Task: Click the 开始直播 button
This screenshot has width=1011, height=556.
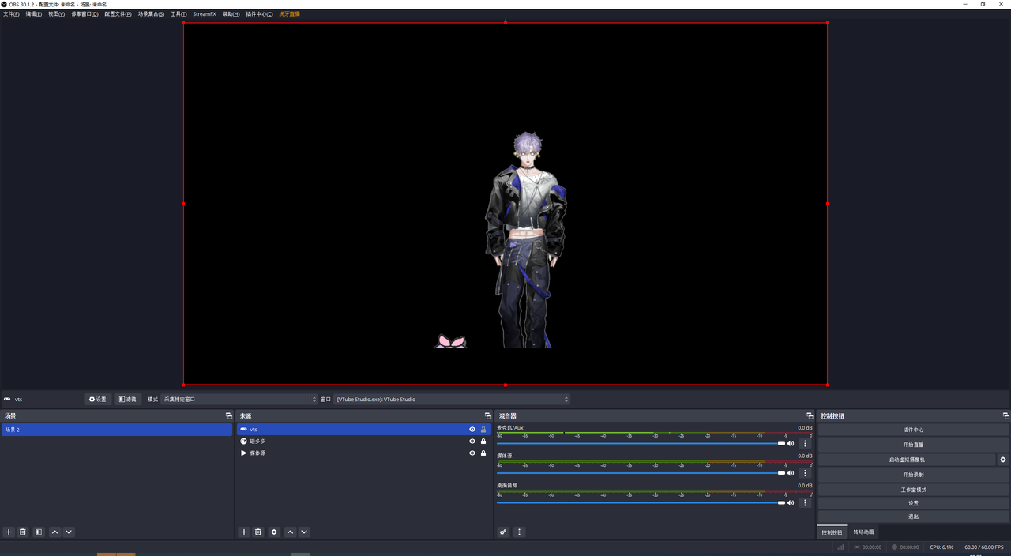Action: 913,445
